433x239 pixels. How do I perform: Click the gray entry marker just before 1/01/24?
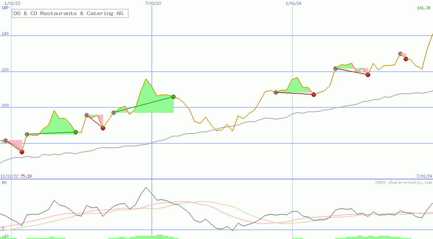click(276, 92)
